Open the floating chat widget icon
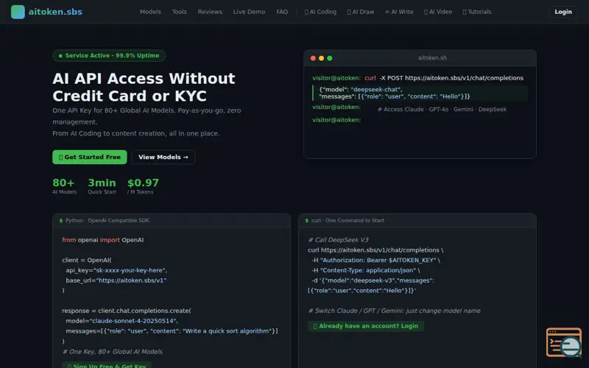This screenshot has width=589, height=368. tap(564, 342)
